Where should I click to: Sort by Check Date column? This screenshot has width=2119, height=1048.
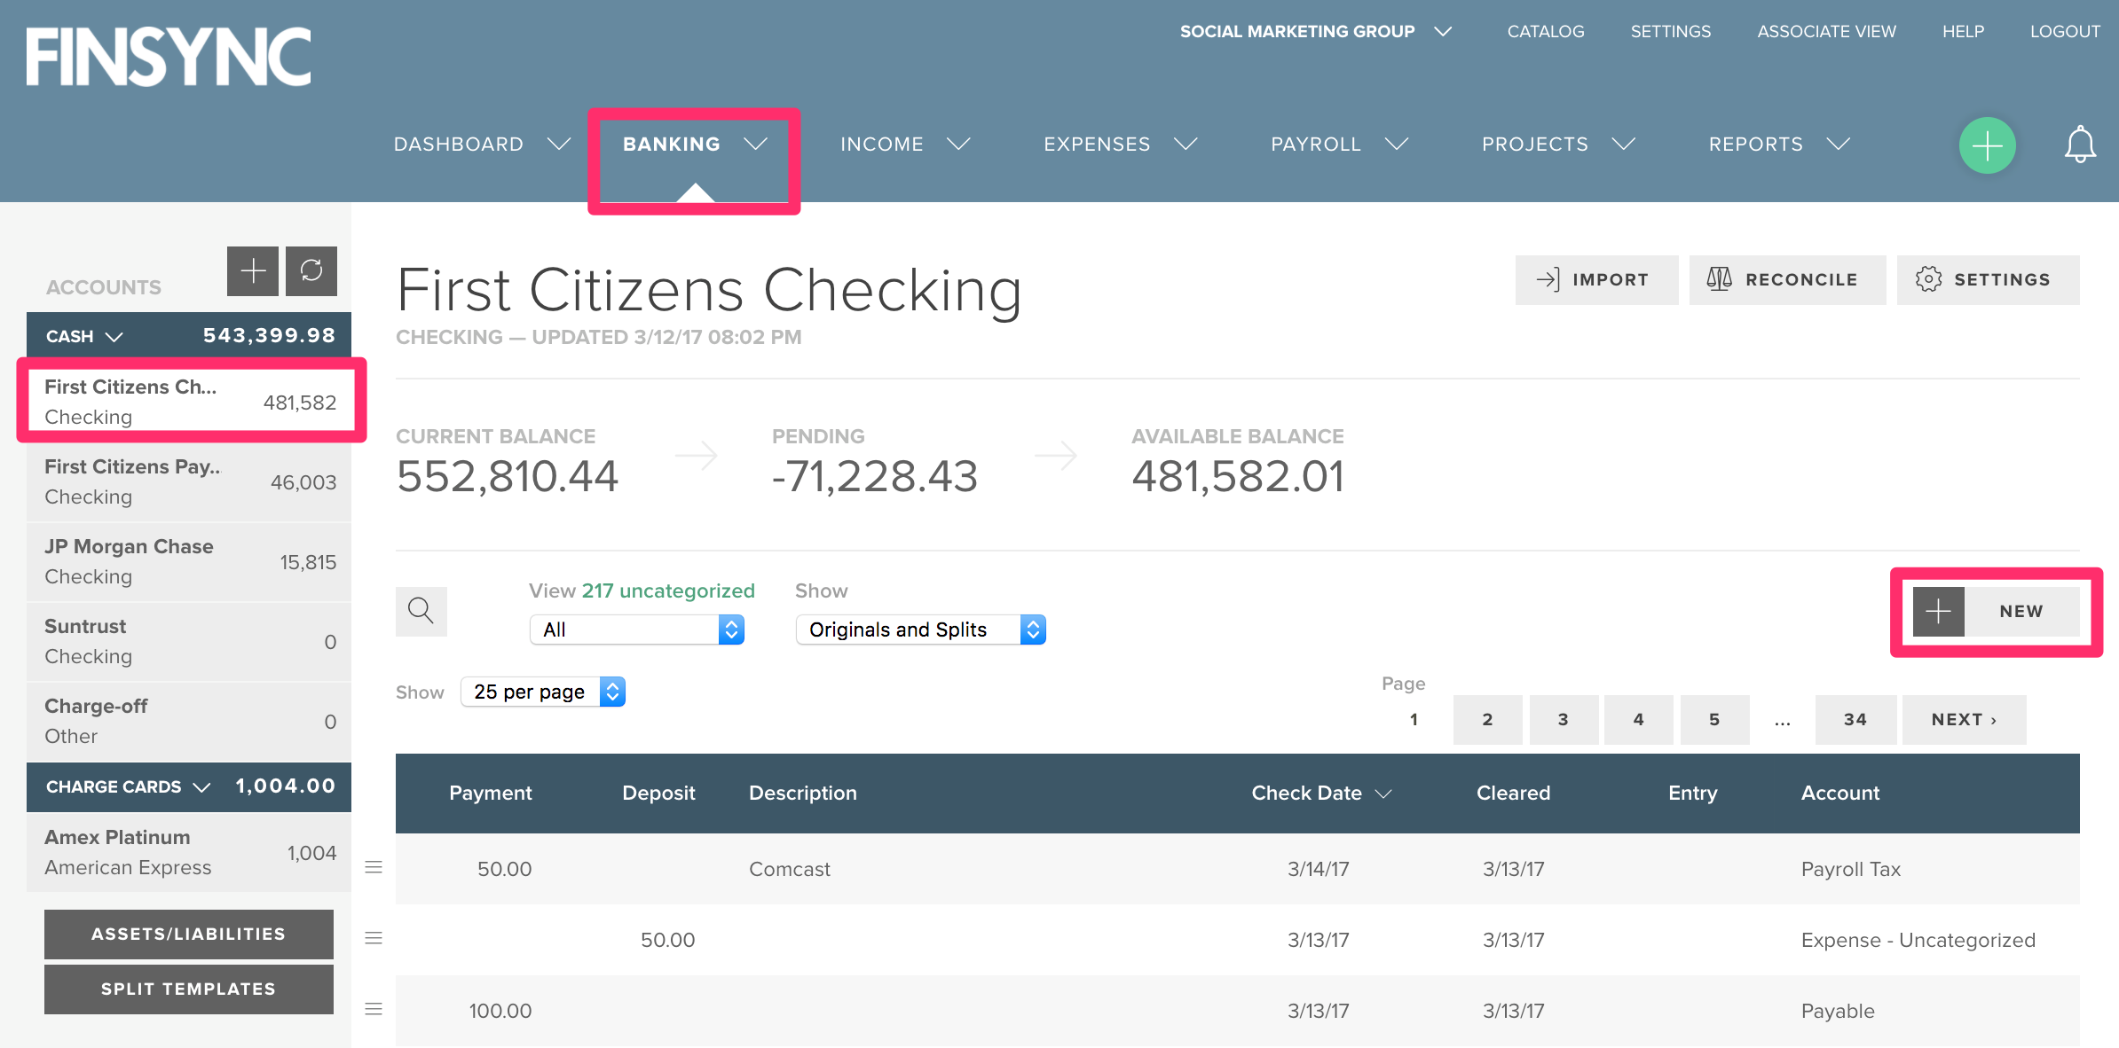pos(1321,793)
